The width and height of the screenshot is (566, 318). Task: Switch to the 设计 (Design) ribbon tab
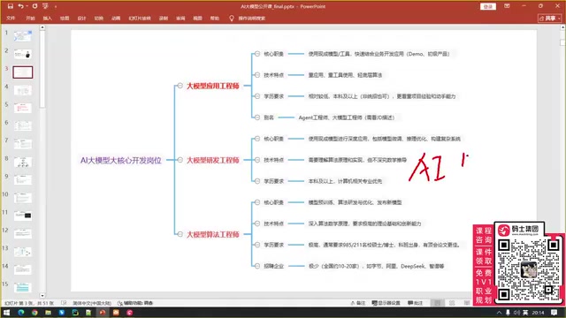(81, 18)
